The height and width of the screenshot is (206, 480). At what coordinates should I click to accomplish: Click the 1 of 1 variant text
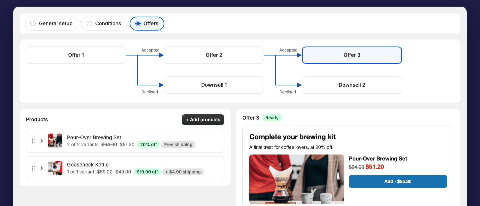(81, 172)
